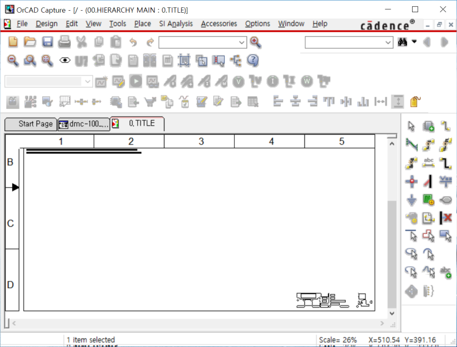Click the shopping cart toolbar icon
Viewport: 457px width, 347px height.
[x=150, y=102]
